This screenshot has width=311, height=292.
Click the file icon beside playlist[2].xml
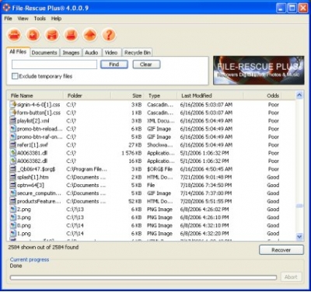pyautogui.click(x=13, y=120)
